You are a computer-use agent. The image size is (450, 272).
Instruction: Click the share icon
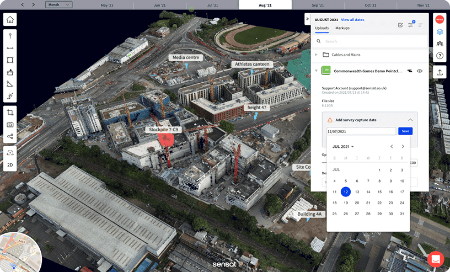click(10, 136)
